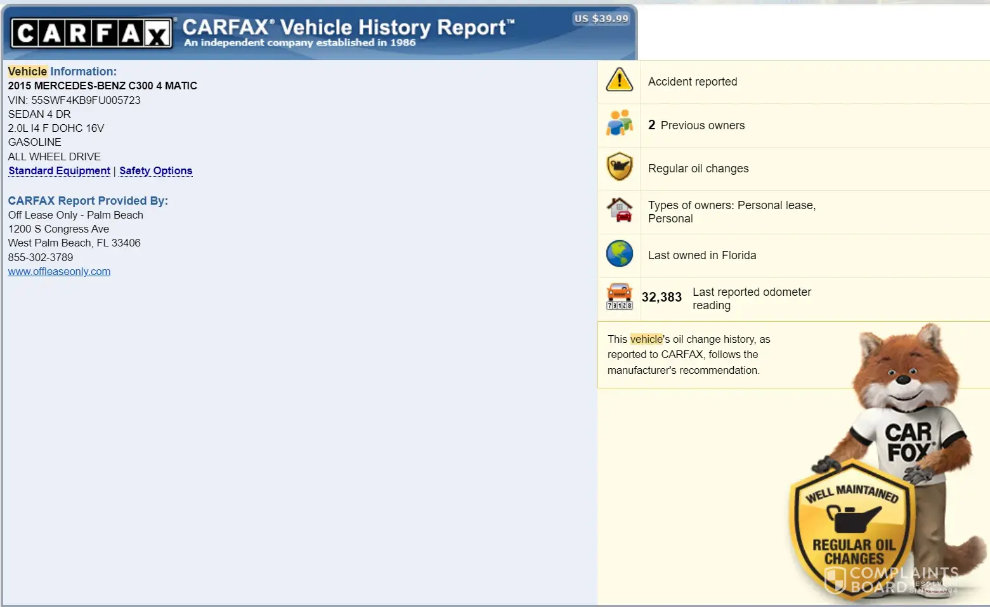990x607 pixels.
Task: Click the Types of owners text
Action: pyautogui.click(x=732, y=212)
